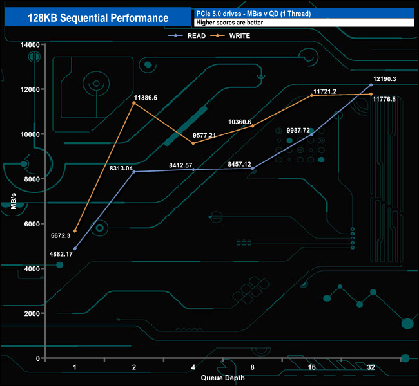Select the 8313.04 read data label
This screenshot has height=386, width=419.
tap(121, 169)
